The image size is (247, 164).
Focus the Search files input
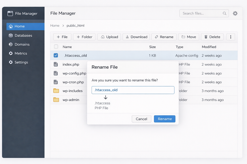click(x=204, y=13)
